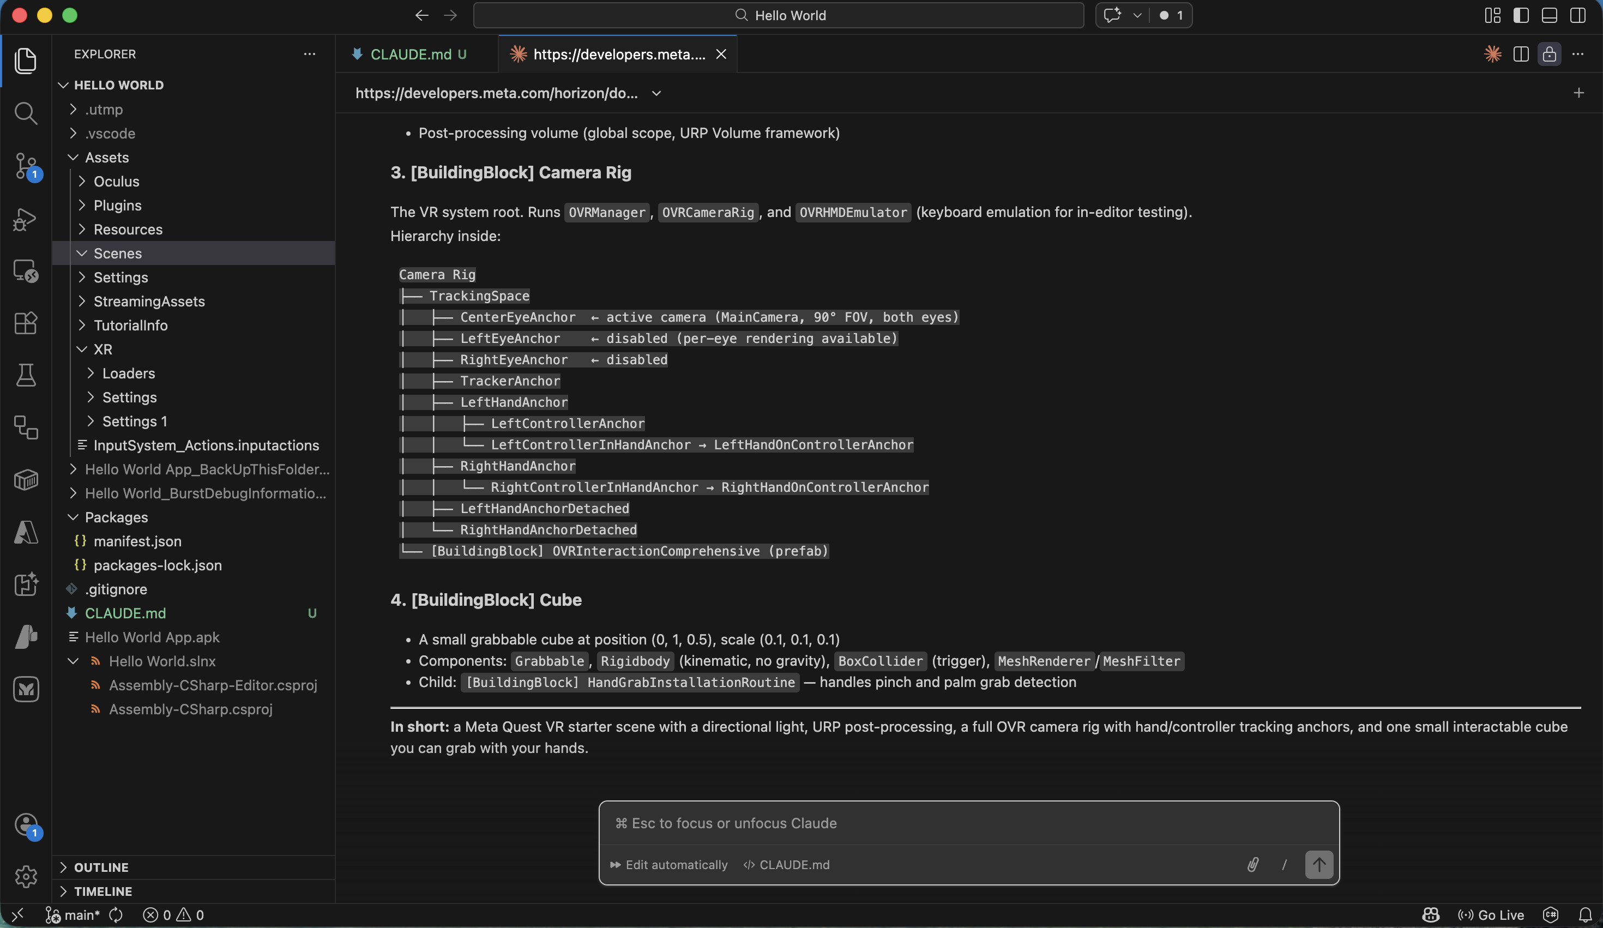Screen dimensions: 1603x928
Task: Click the attach file paperclip icon
Action: click(1252, 864)
